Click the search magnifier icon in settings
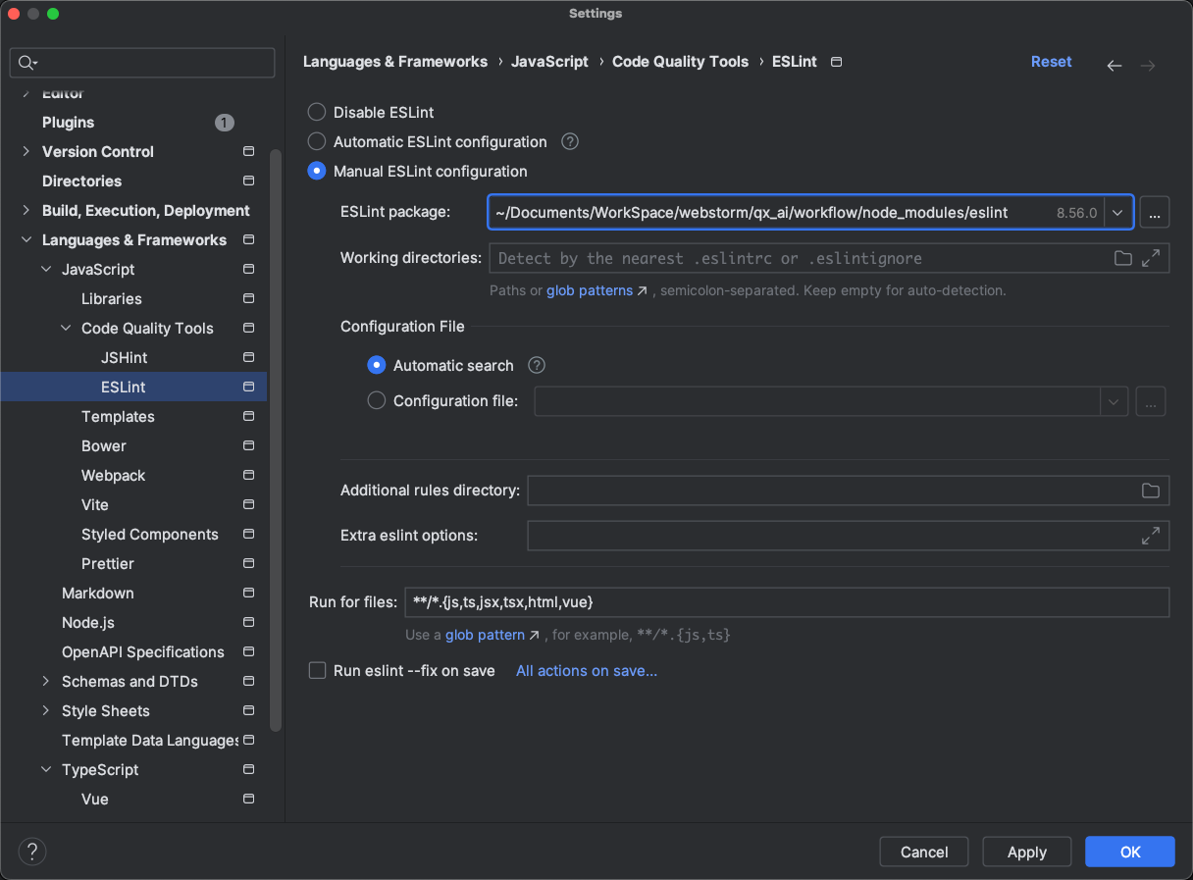This screenshot has width=1193, height=880. 27,63
